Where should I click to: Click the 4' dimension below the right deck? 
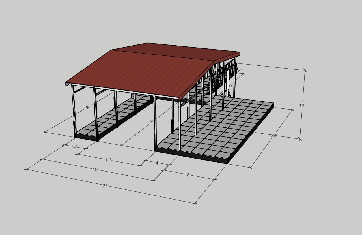coord(158,163)
